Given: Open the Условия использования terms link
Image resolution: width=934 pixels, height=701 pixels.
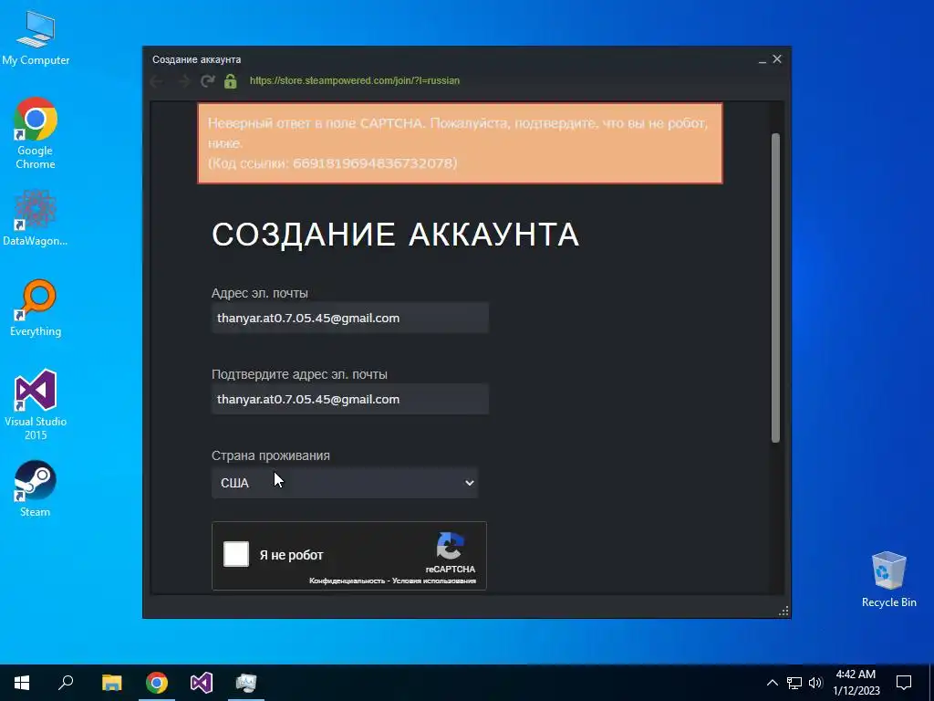Looking at the screenshot, I should point(433,581).
